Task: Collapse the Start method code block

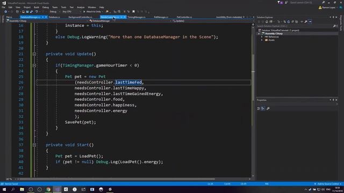Action: [34, 145]
